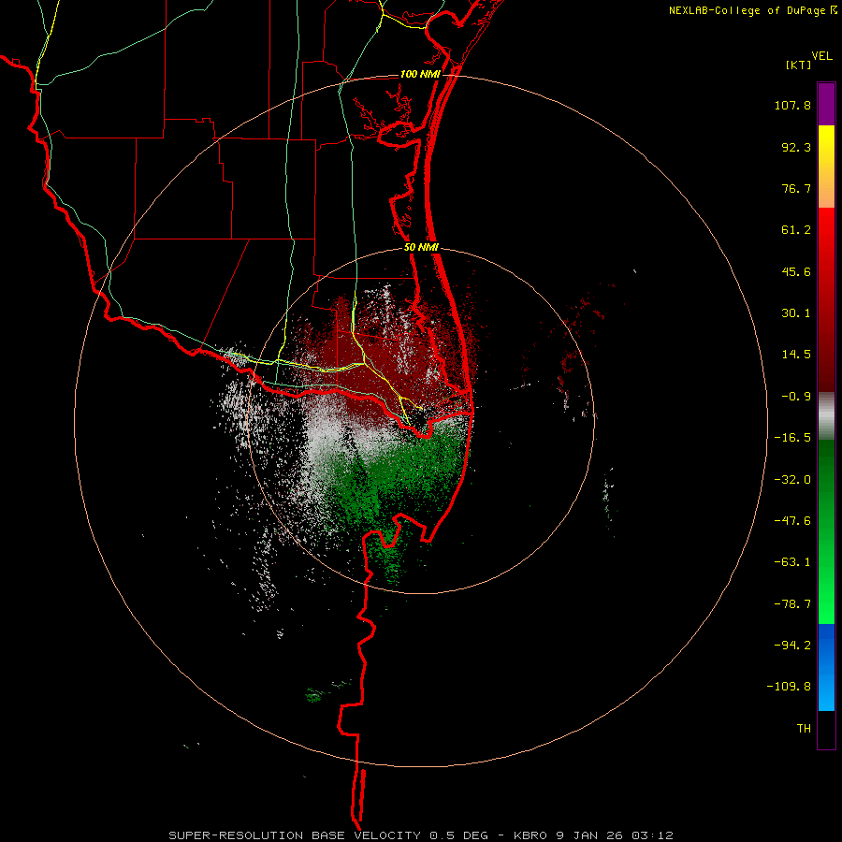842x842 pixels.
Task: Click the Super-Resolution Base Velocity caption at the bottom
Action: point(421,835)
